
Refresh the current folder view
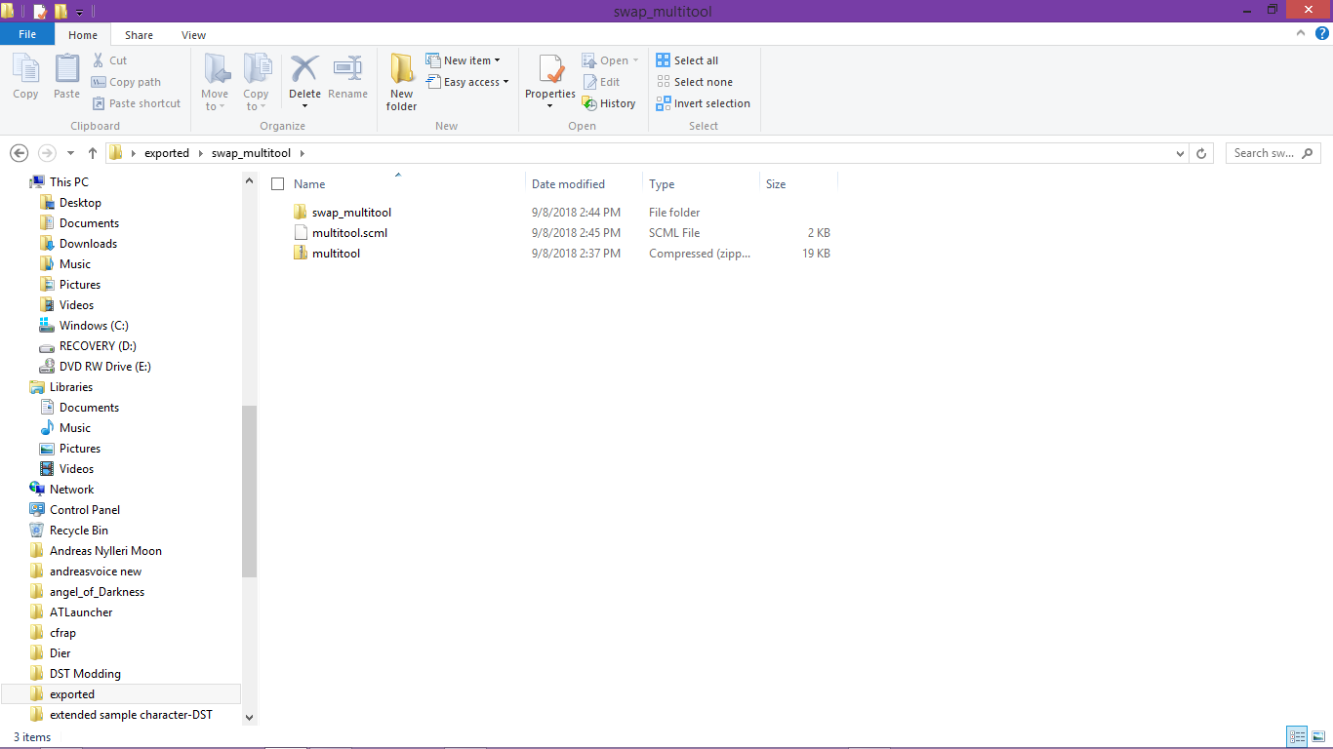(1202, 153)
